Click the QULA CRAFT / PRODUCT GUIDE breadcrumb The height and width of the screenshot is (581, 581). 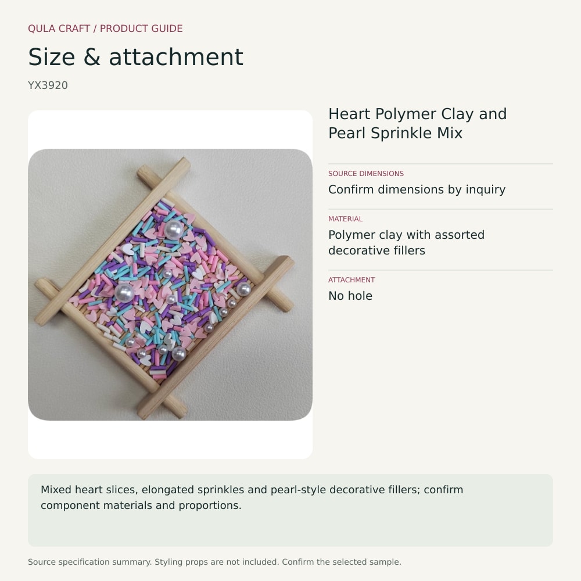point(105,28)
